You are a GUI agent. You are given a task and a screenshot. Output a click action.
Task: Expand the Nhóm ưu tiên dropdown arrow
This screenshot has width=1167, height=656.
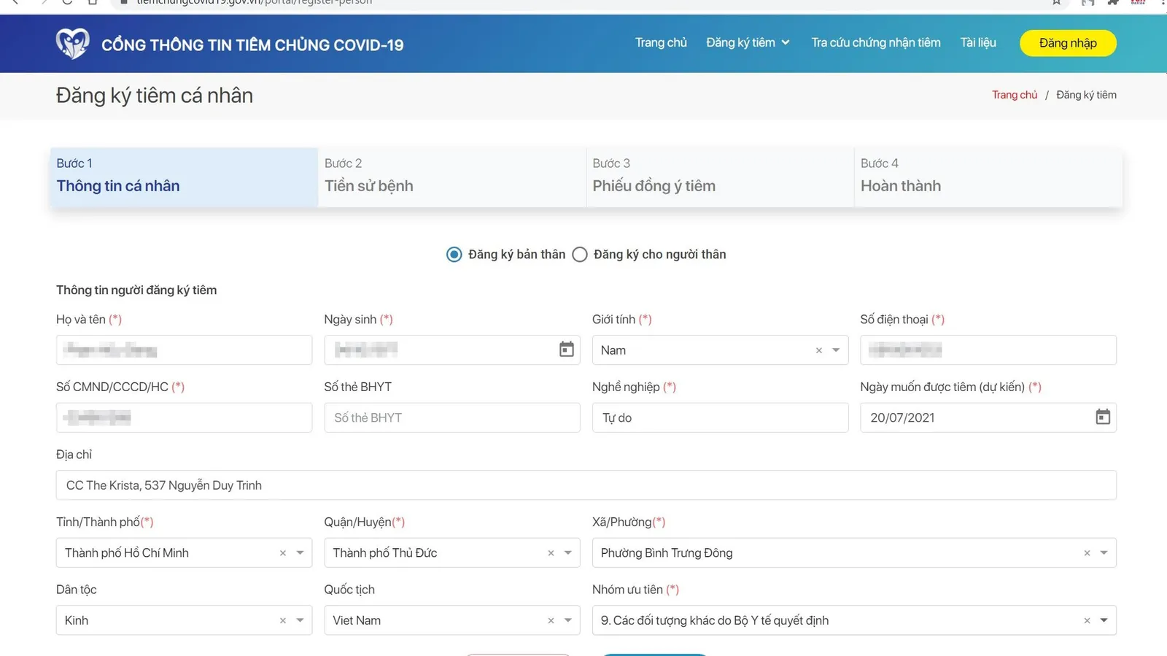click(x=1104, y=620)
